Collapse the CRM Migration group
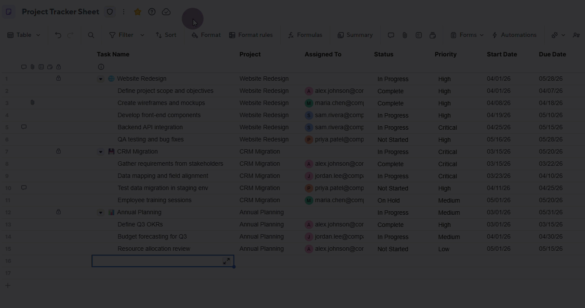 (101, 152)
